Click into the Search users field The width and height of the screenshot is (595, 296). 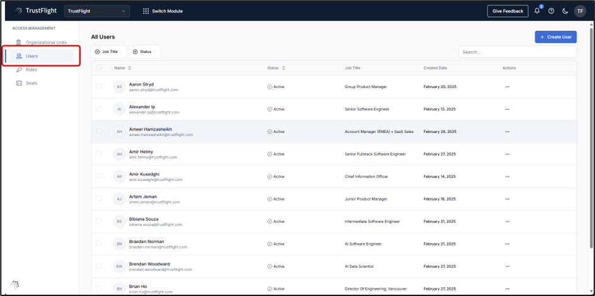(x=517, y=52)
